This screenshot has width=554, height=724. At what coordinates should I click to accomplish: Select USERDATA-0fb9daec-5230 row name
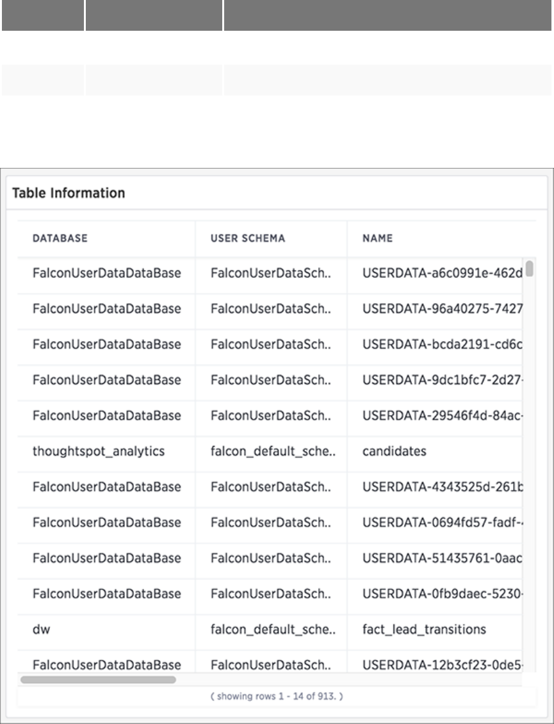[443, 593]
